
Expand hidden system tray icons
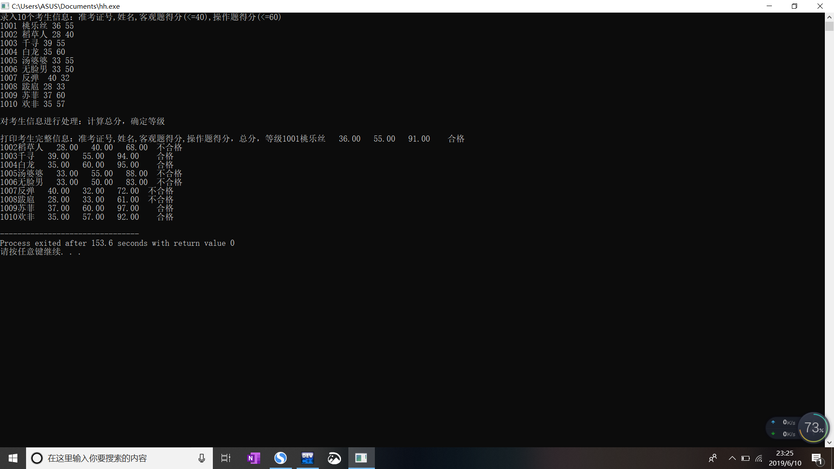tap(732, 458)
